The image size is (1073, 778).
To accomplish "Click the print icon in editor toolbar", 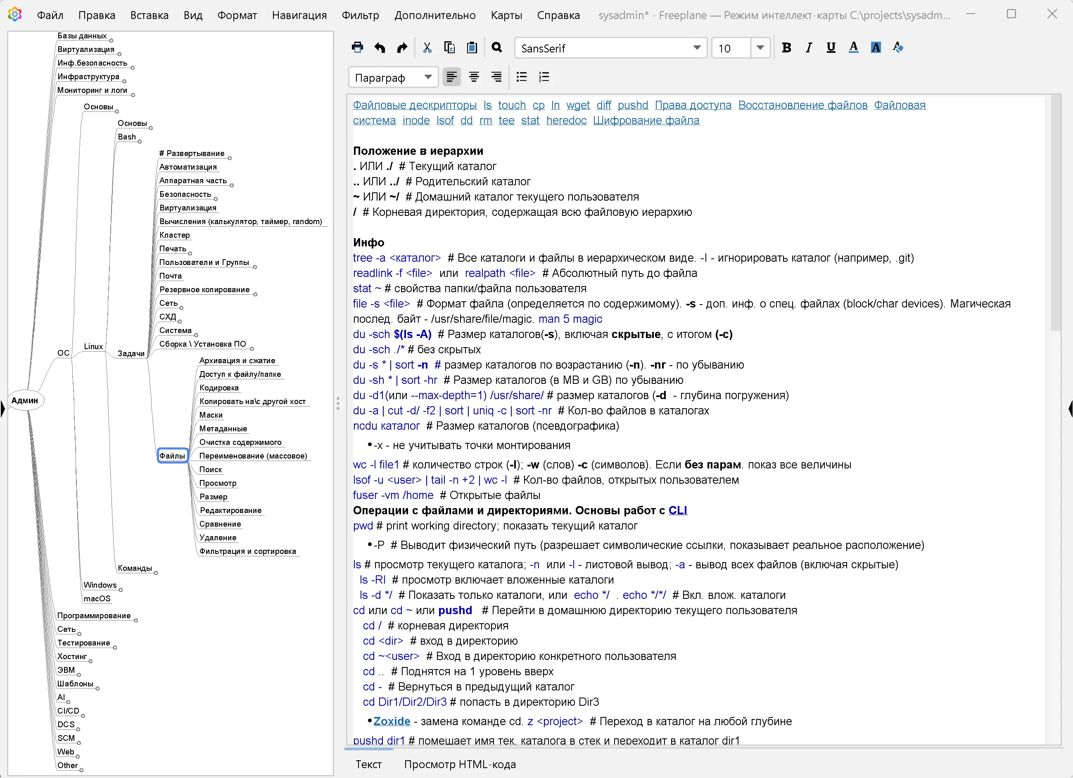I will [358, 47].
